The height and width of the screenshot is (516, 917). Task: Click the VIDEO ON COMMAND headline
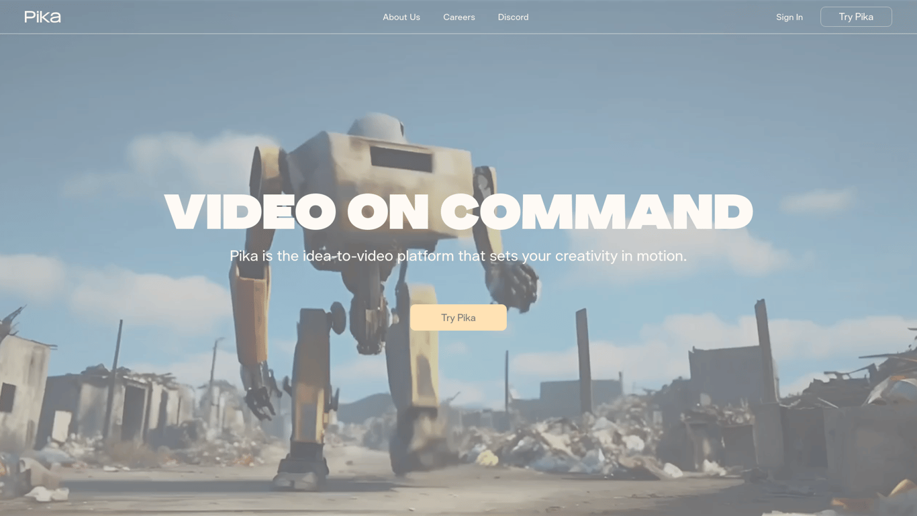point(458,212)
